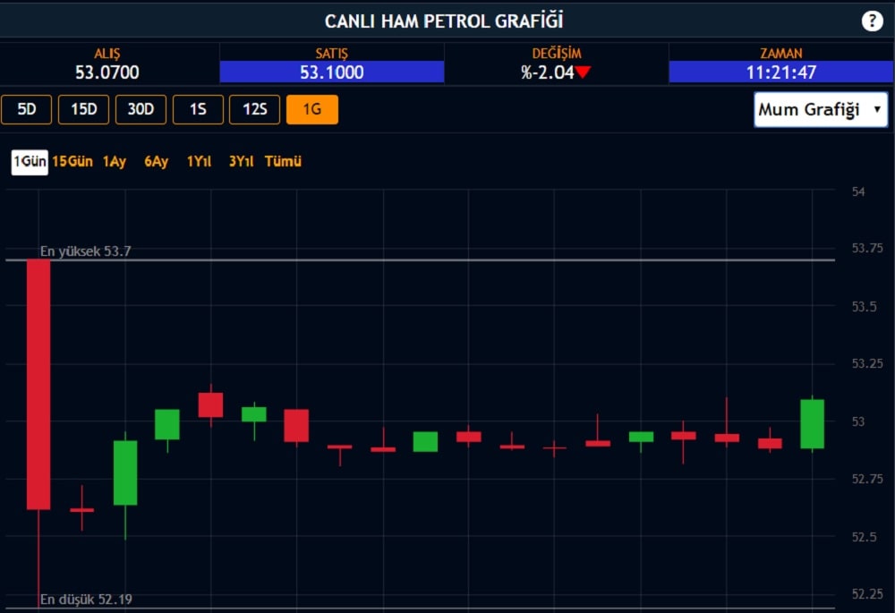Select the 5D interval button
This screenshot has width=895, height=613.
pyautogui.click(x=27, y=109)
